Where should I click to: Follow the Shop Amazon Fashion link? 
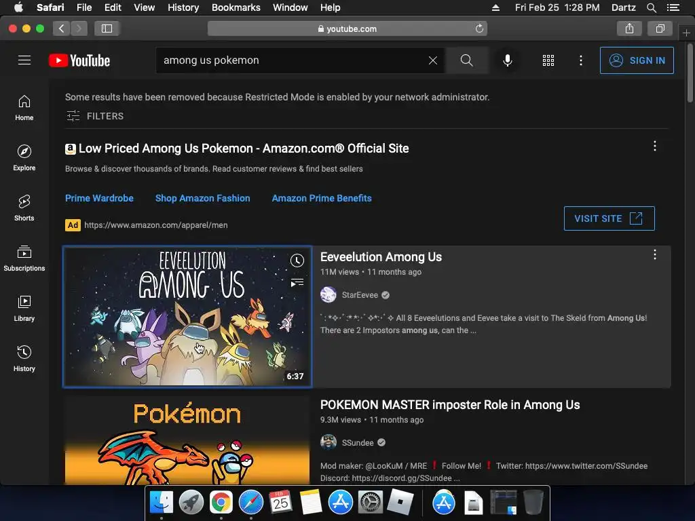tap(202, 198)
